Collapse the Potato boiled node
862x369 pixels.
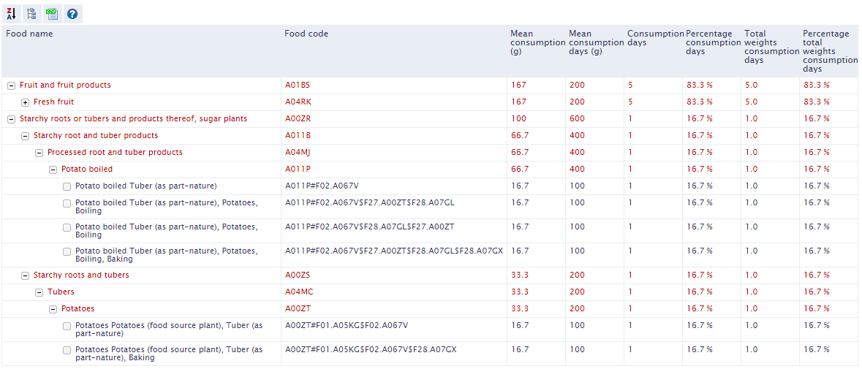point(53,170)
